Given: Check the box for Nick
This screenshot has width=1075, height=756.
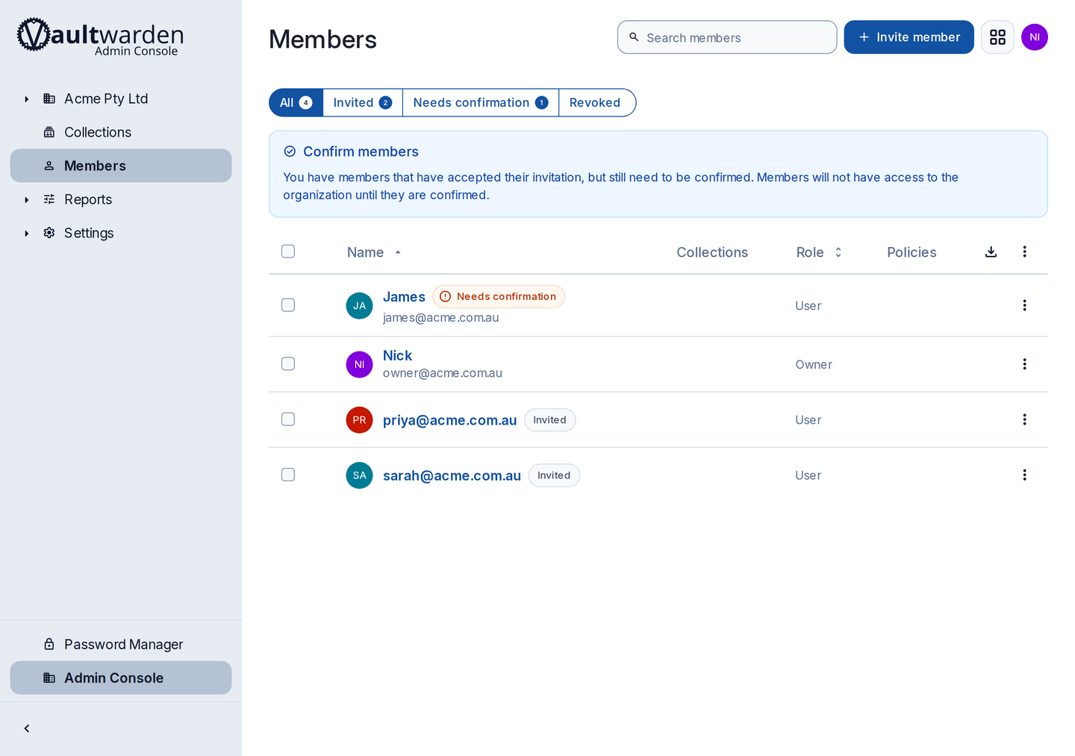Looking at the screenshot, I should pyautogui.click(x=288, y=364).
